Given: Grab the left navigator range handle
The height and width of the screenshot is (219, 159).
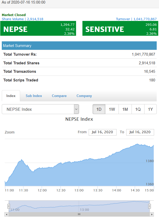Looking at the screenshot, I should tap(9, 206).
